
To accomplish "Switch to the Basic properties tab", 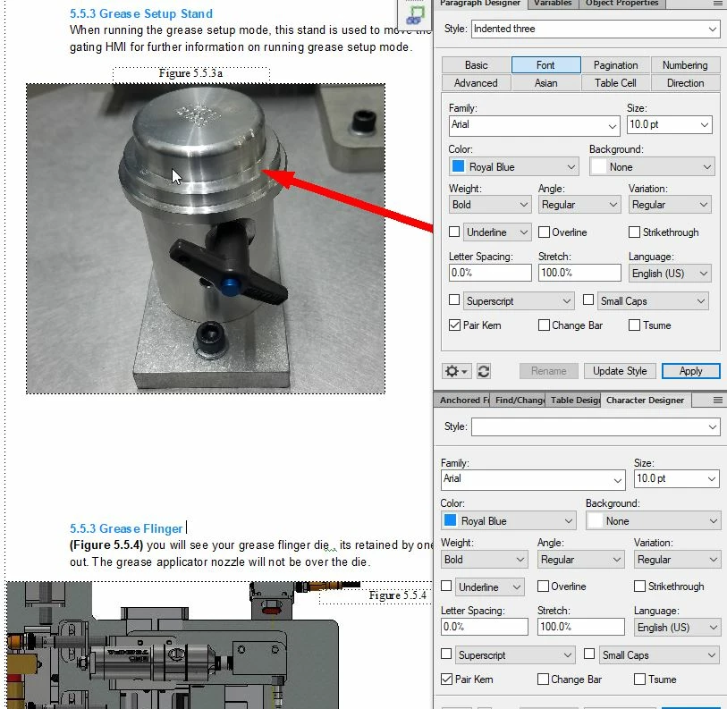I will tap(476, 65).
